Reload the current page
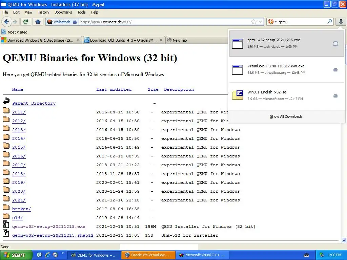This screenshot has height=260, width=347. [25, 22]
